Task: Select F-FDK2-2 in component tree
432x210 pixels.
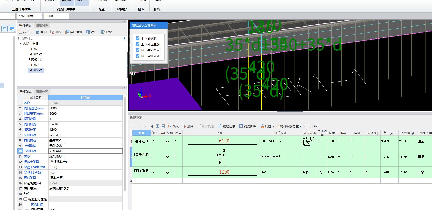Action: coord(36,70)
